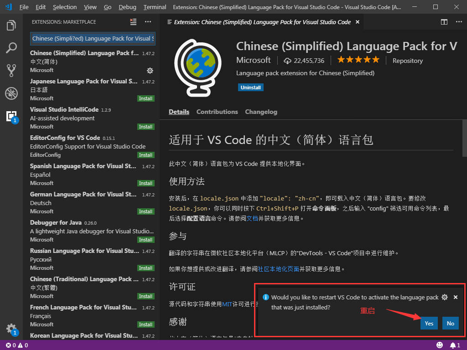467x350 pixels.
Task: Click the gear for Chinese (Simplified) pack
Action: [150, 71]
